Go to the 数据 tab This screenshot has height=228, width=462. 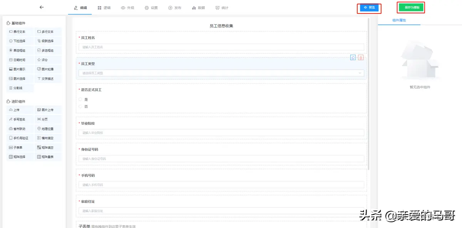[x=198, y=8]
